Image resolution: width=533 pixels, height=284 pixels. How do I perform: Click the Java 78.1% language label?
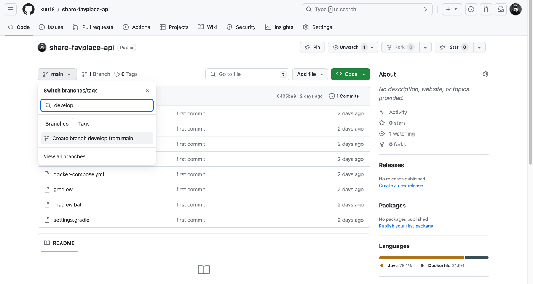[x=396, y=265]
